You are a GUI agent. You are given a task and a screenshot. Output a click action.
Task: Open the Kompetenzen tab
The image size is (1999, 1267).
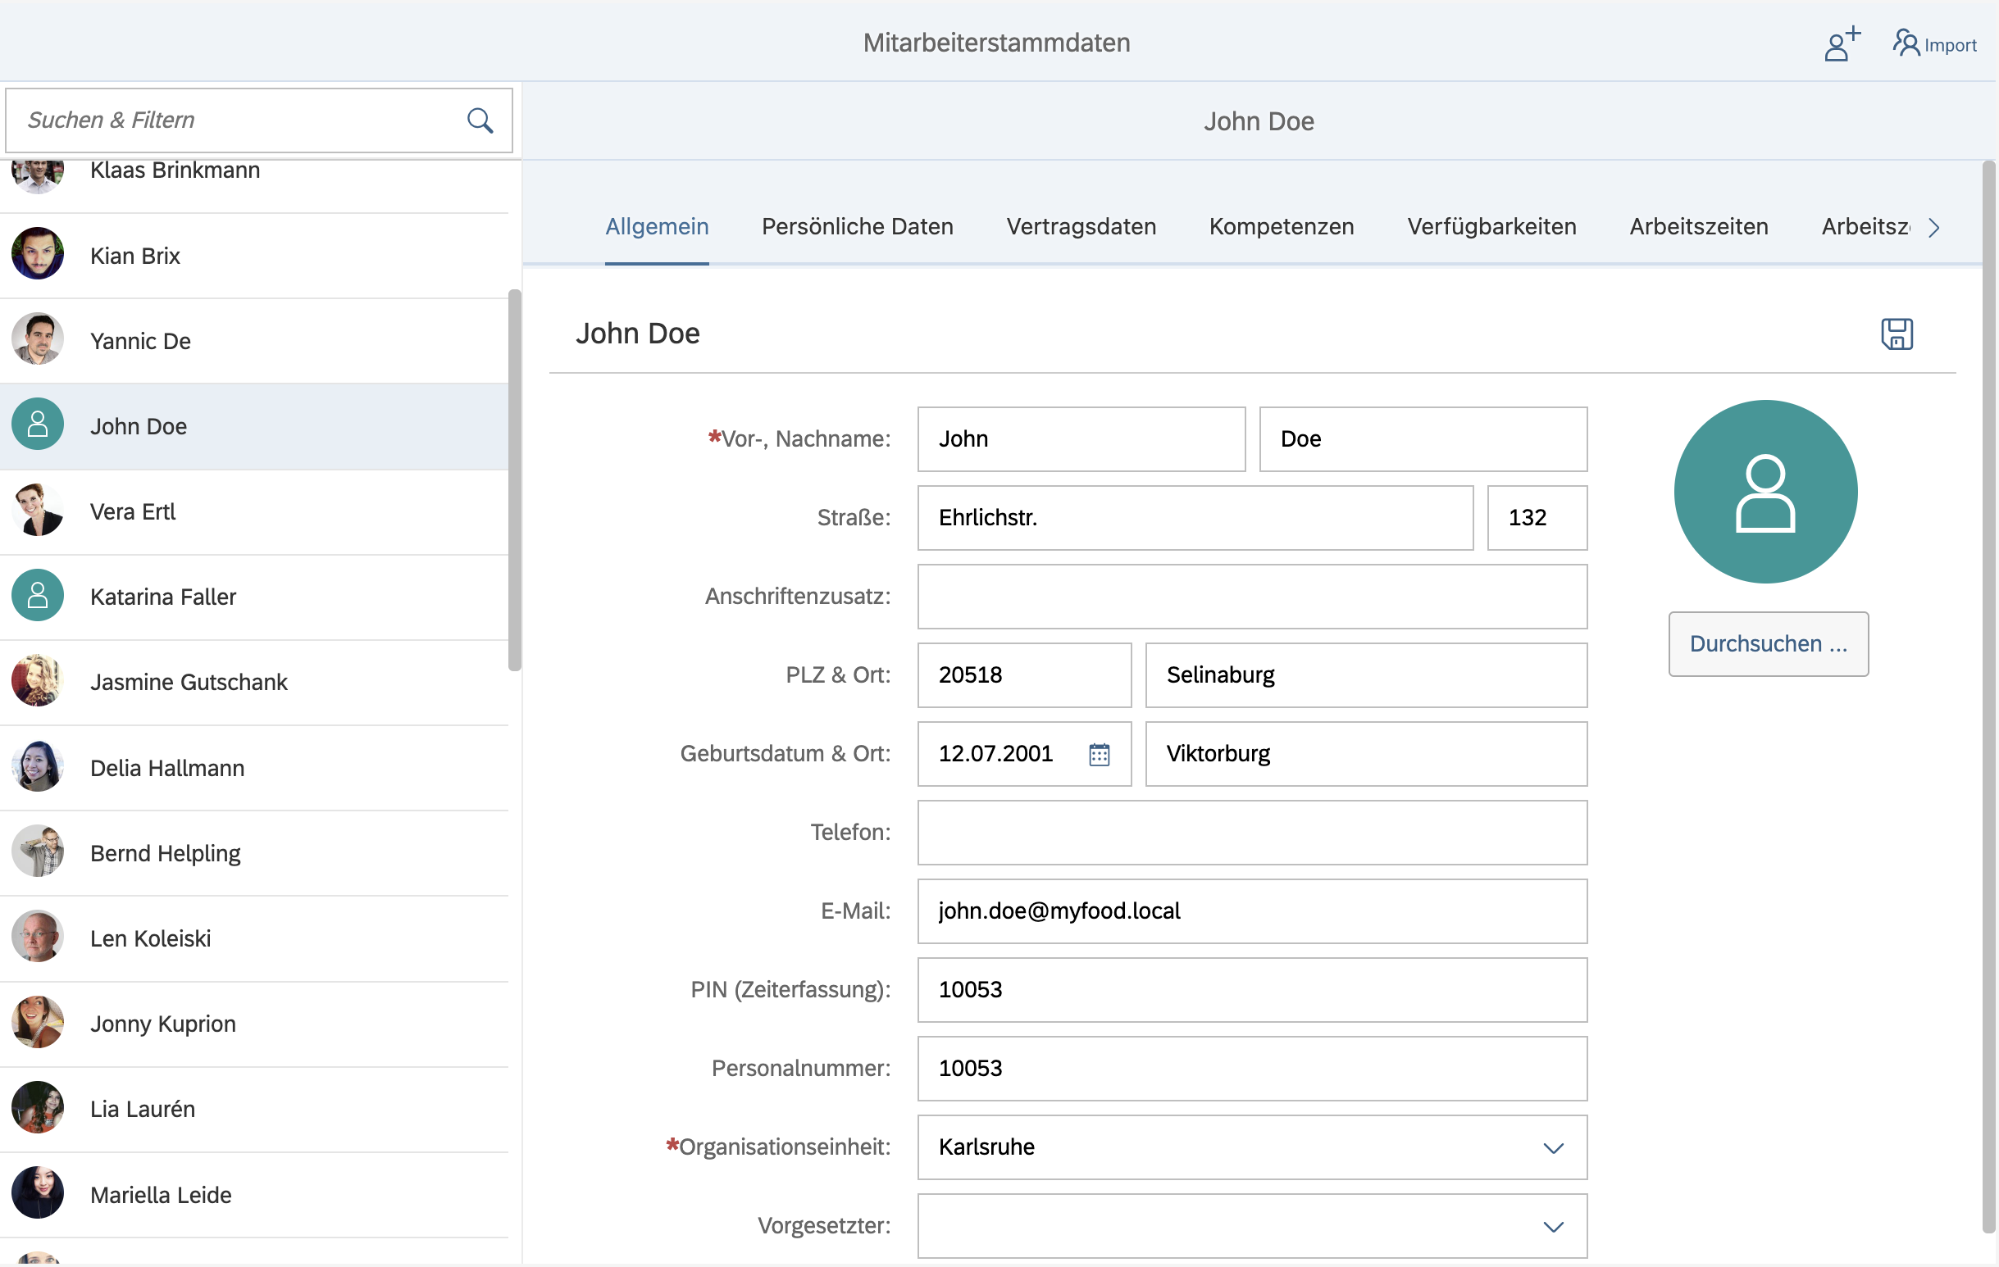pos(1281,226)
